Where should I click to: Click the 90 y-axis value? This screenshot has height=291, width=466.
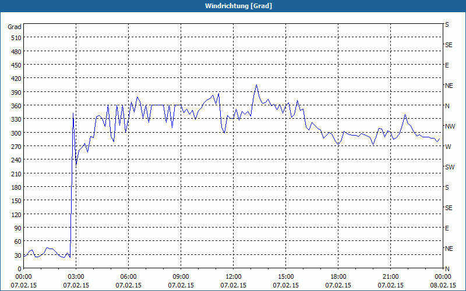(x=18, y=228)
